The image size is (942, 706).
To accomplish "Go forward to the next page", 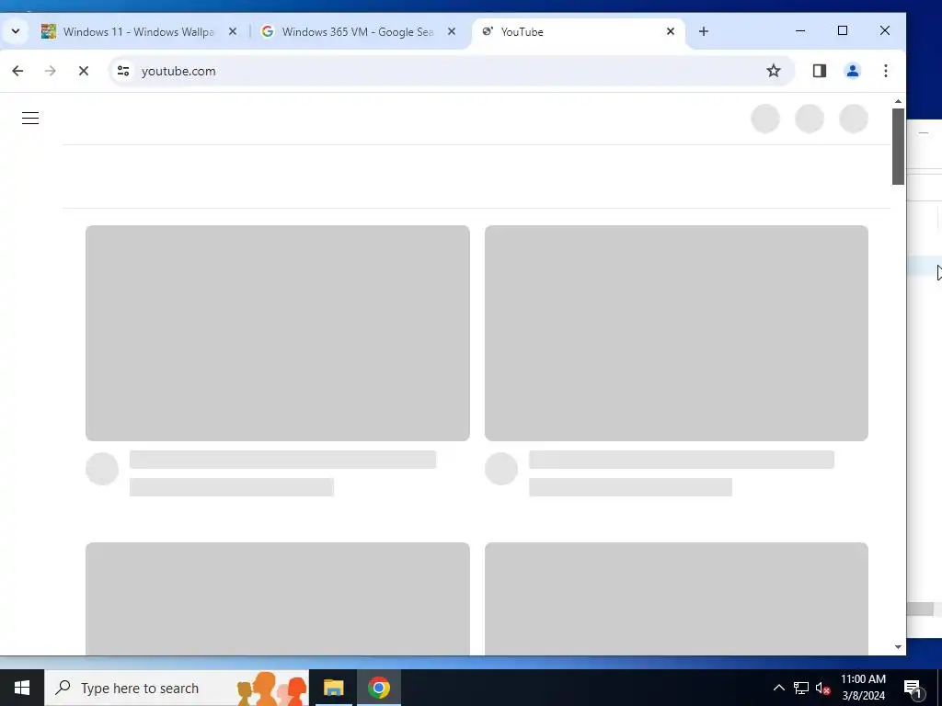I will 50,71.
